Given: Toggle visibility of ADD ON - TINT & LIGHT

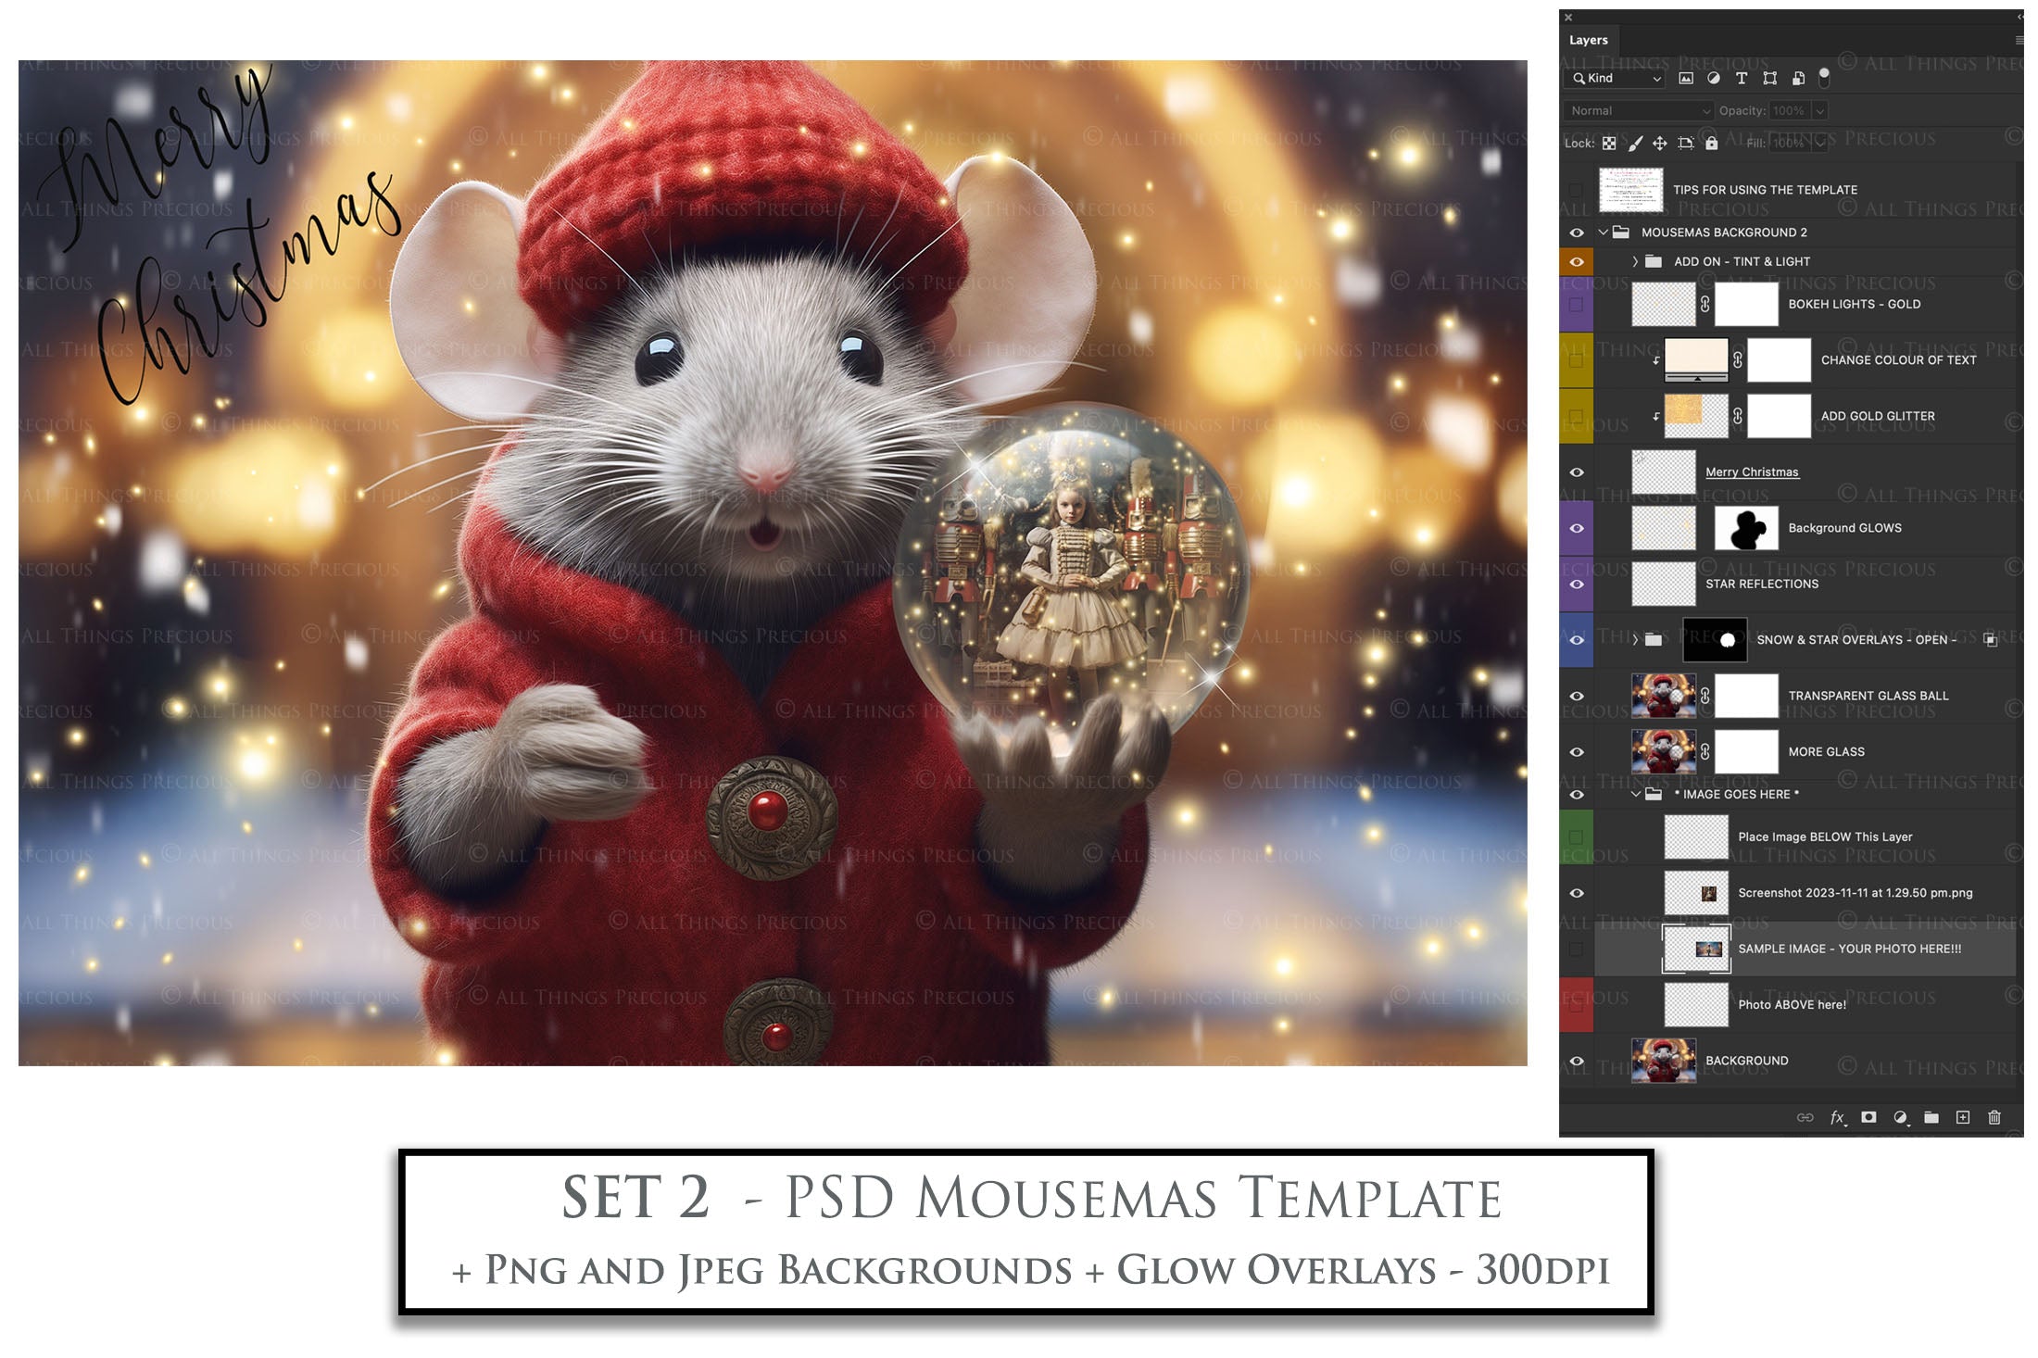Looking at the screenshot, I should (1578, 261).
